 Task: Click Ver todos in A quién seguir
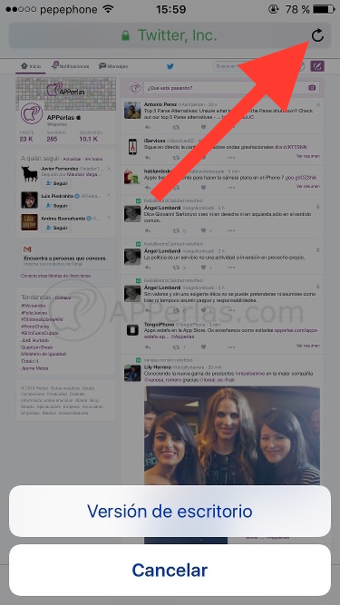pyautogui.click(x=93, y=159)
